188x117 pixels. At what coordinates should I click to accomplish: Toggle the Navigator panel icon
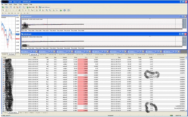click(x=17, y=7)
